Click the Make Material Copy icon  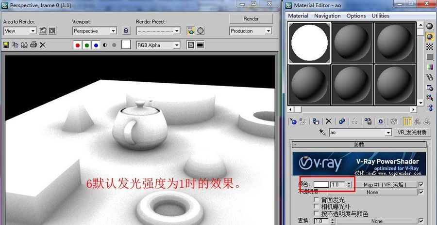click(342, 121)
